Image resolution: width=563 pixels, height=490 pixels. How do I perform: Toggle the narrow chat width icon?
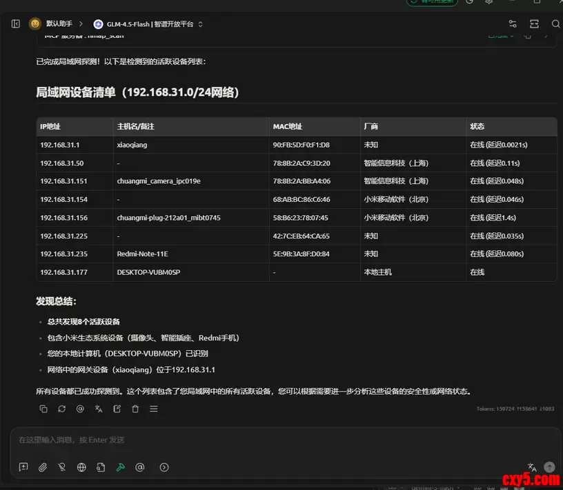coord(534,24)
